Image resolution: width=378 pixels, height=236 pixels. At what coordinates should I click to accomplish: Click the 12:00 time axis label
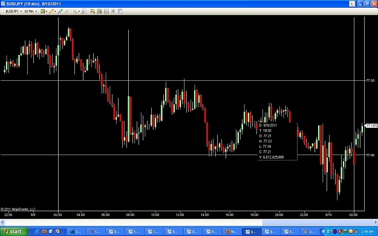[x=180, y=215]
